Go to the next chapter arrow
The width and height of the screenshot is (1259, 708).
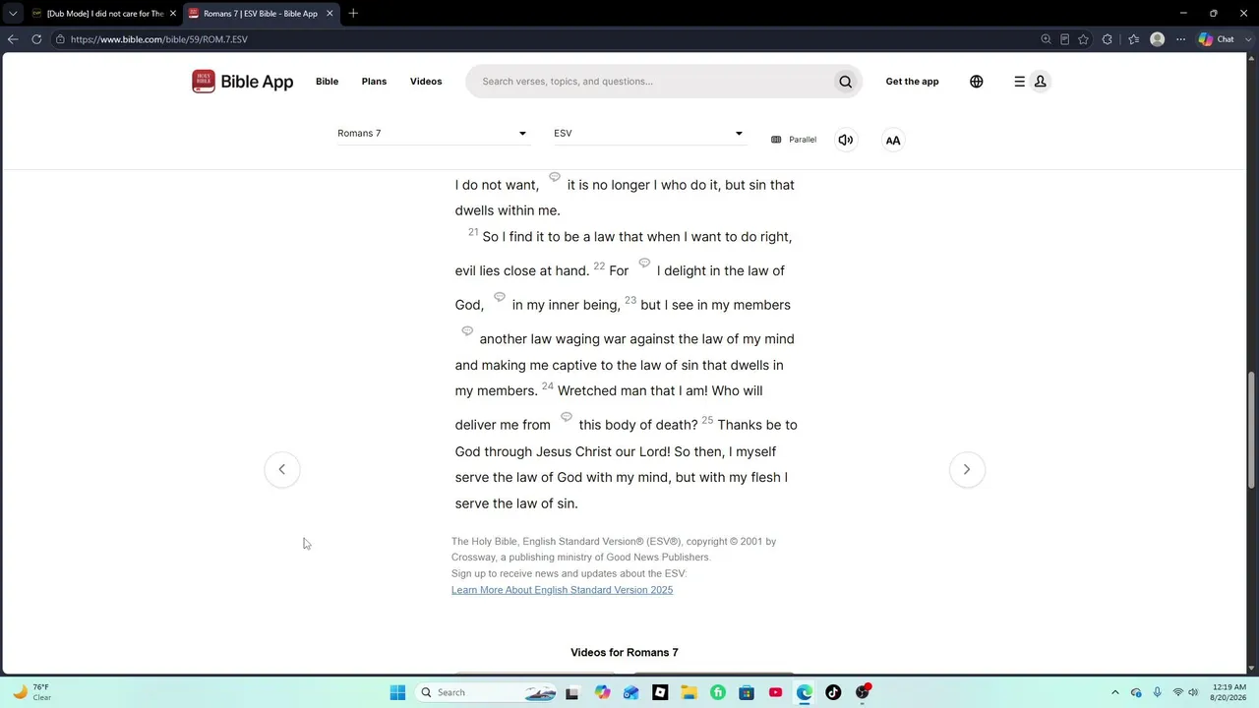[x=967, y=469]
